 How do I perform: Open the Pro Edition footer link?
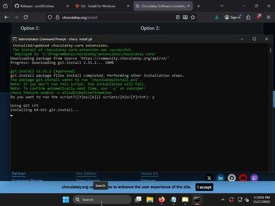point(86,174)
